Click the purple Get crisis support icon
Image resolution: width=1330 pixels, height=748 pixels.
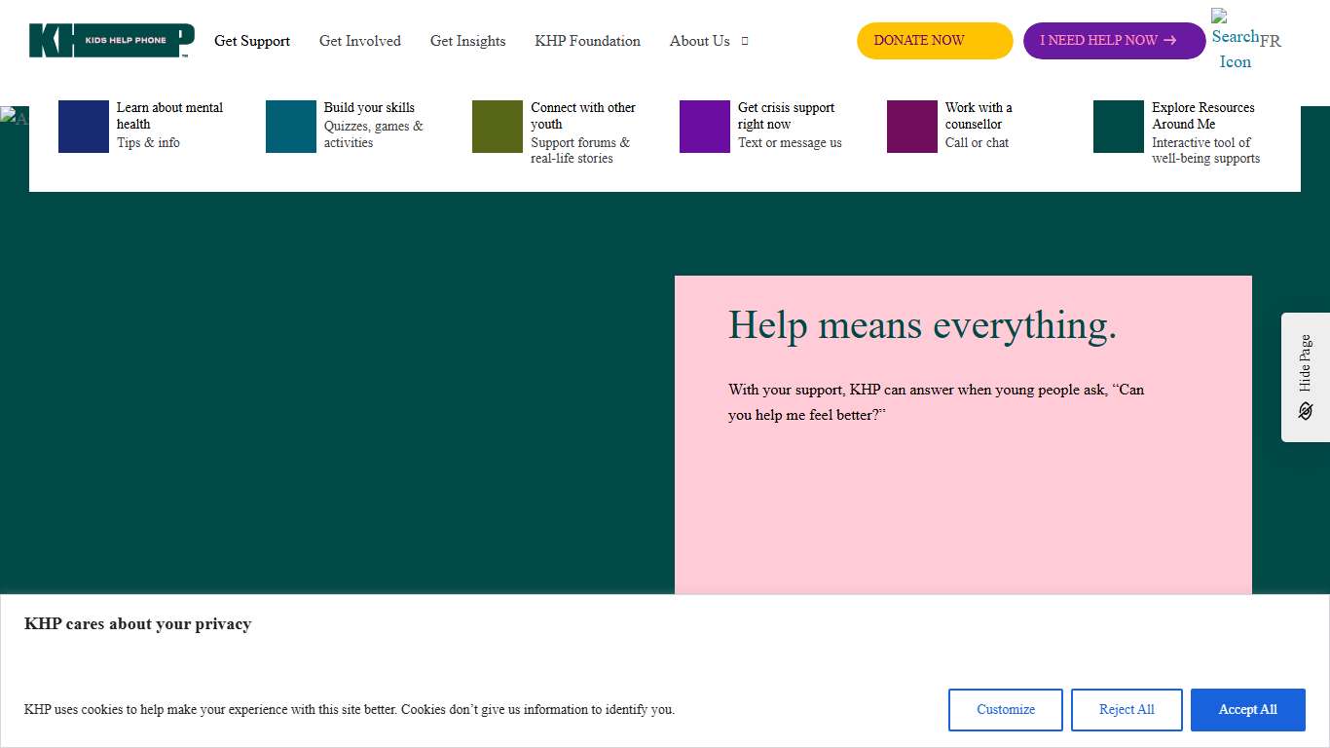click(703, 127)
